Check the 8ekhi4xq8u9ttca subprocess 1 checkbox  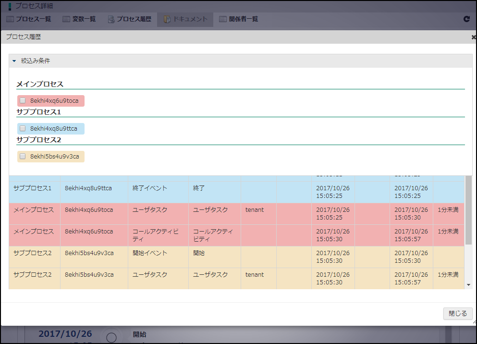23,128
